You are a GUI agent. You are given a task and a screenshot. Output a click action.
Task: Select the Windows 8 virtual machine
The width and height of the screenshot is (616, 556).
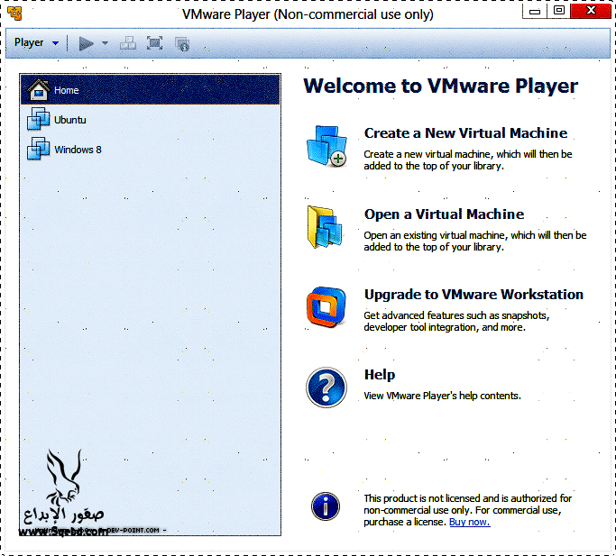click(x=77, y=150)
